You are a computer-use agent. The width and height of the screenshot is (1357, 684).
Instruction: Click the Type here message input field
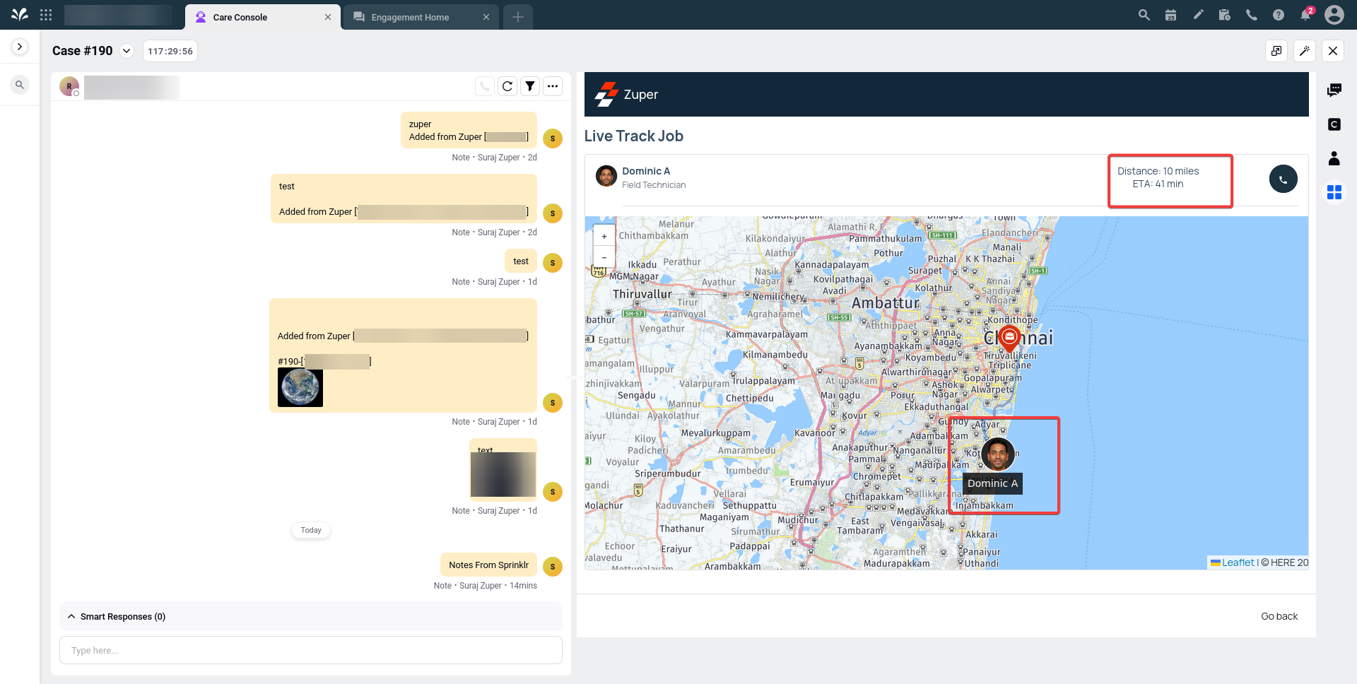coord(311,650)
